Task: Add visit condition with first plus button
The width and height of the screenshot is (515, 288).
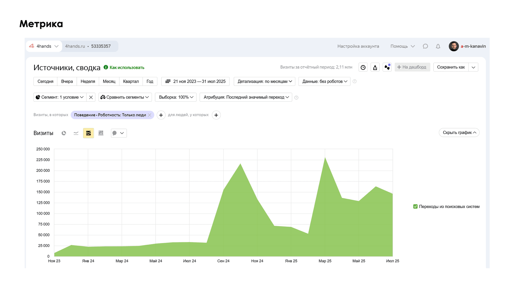Action: pos(161,115)
